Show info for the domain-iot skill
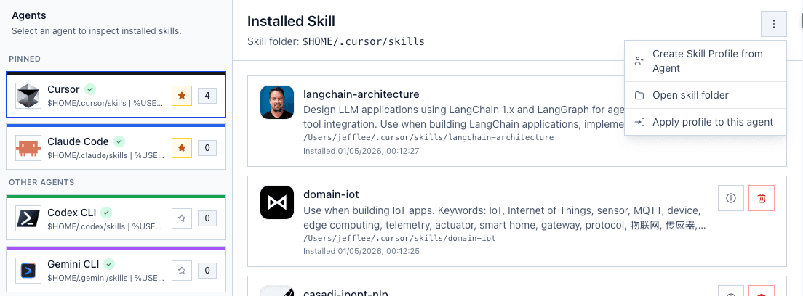Image resolution: width=803 pixels, height=296 pixels. tap(731, 198)
